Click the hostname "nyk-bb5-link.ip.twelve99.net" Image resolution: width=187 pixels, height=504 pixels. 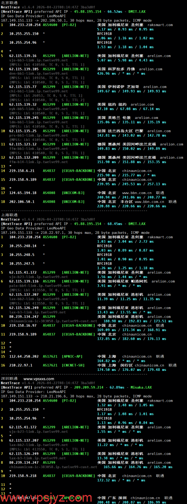coord(38,109)
